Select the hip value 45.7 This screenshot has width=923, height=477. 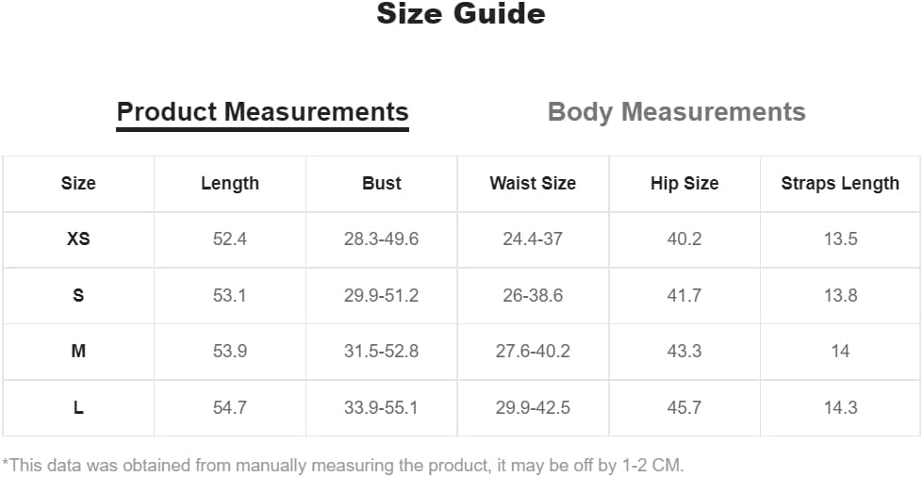684,408
